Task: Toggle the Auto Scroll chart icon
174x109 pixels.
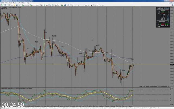Action: coord(56,5)
